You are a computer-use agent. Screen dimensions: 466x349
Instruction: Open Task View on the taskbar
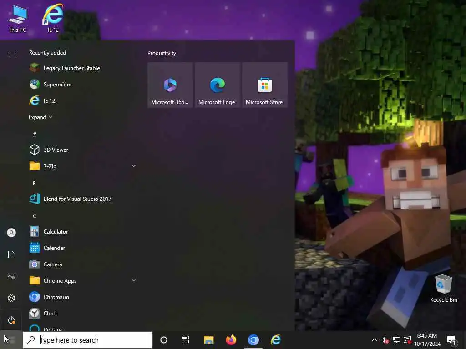point(186,340)
